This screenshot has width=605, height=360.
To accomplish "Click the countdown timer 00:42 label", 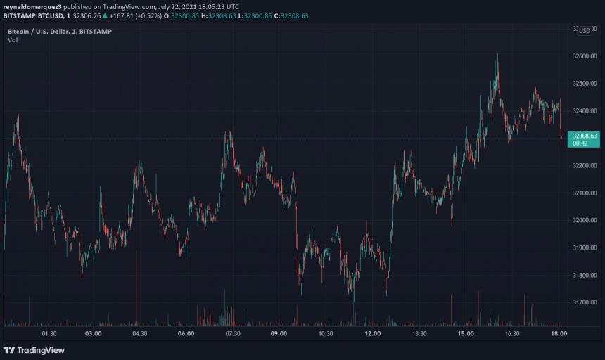I will click(x=580, y=143).
